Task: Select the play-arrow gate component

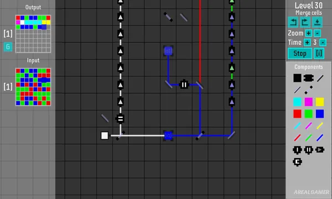Action: [320, 150]
